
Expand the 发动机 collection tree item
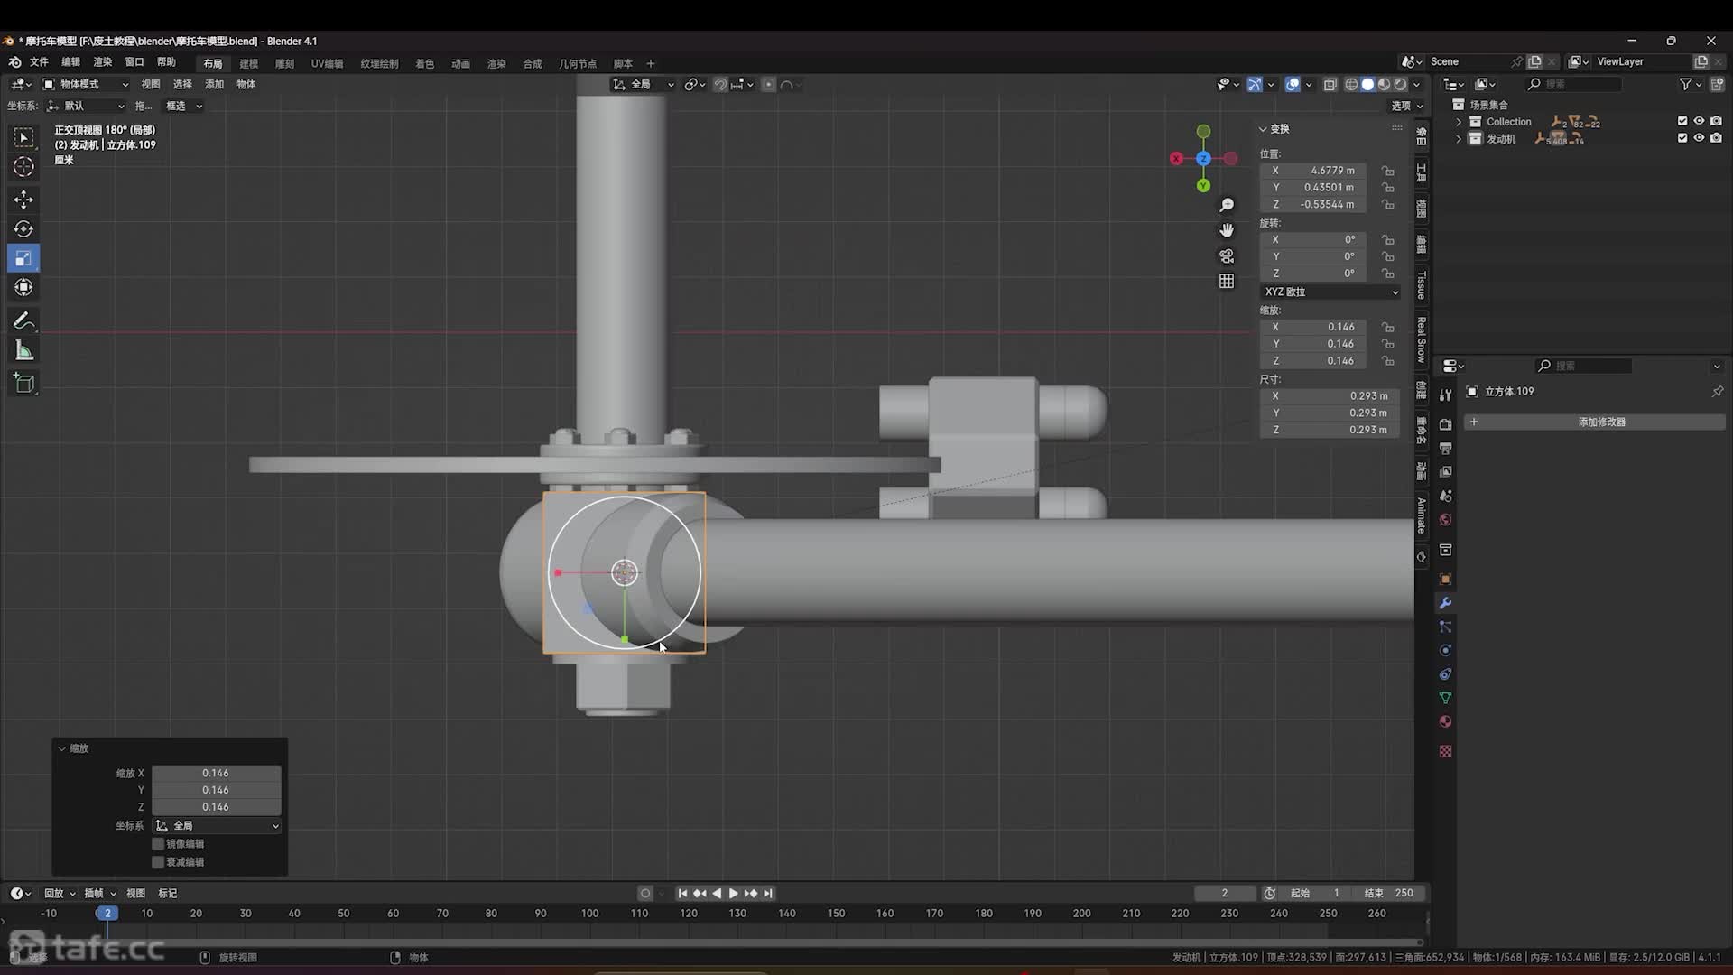[x=1459, y=139]
